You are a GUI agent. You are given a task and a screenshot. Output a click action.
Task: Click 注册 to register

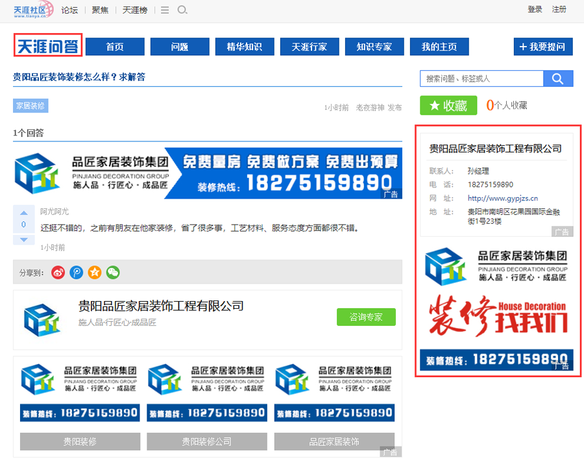click(x=559, y=9)
